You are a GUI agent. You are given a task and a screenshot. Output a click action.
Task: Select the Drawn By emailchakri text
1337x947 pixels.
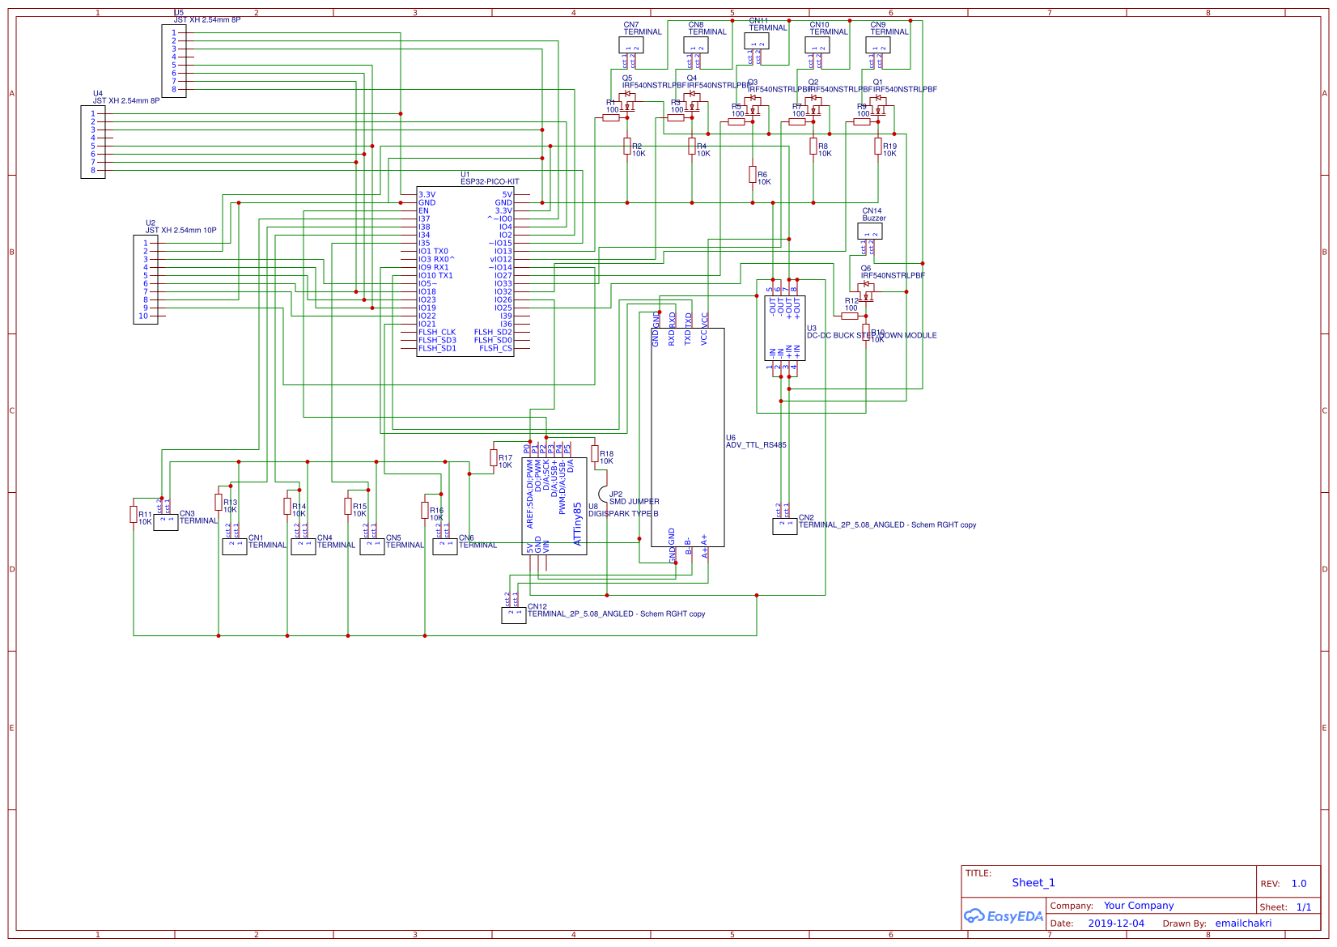1245,924
